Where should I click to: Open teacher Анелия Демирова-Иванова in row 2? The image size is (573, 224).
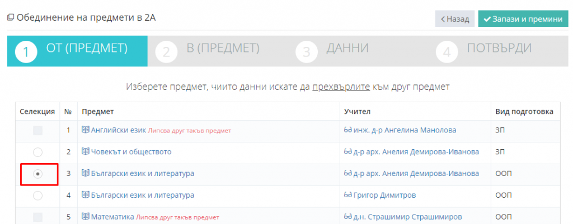416,152
